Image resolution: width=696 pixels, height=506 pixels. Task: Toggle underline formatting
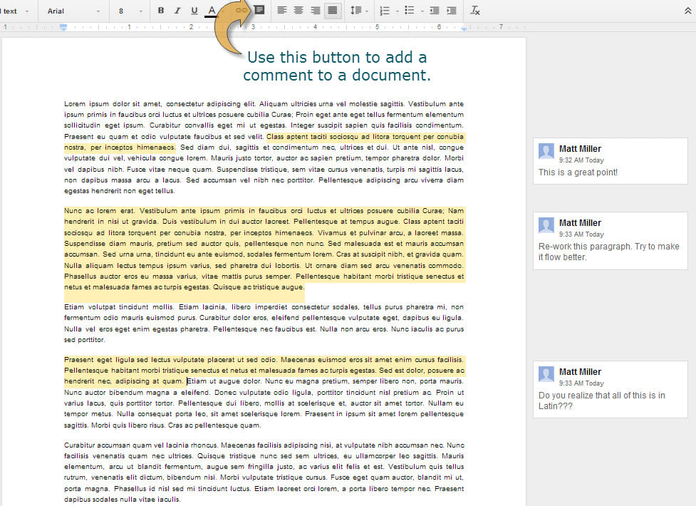[194, 11]
